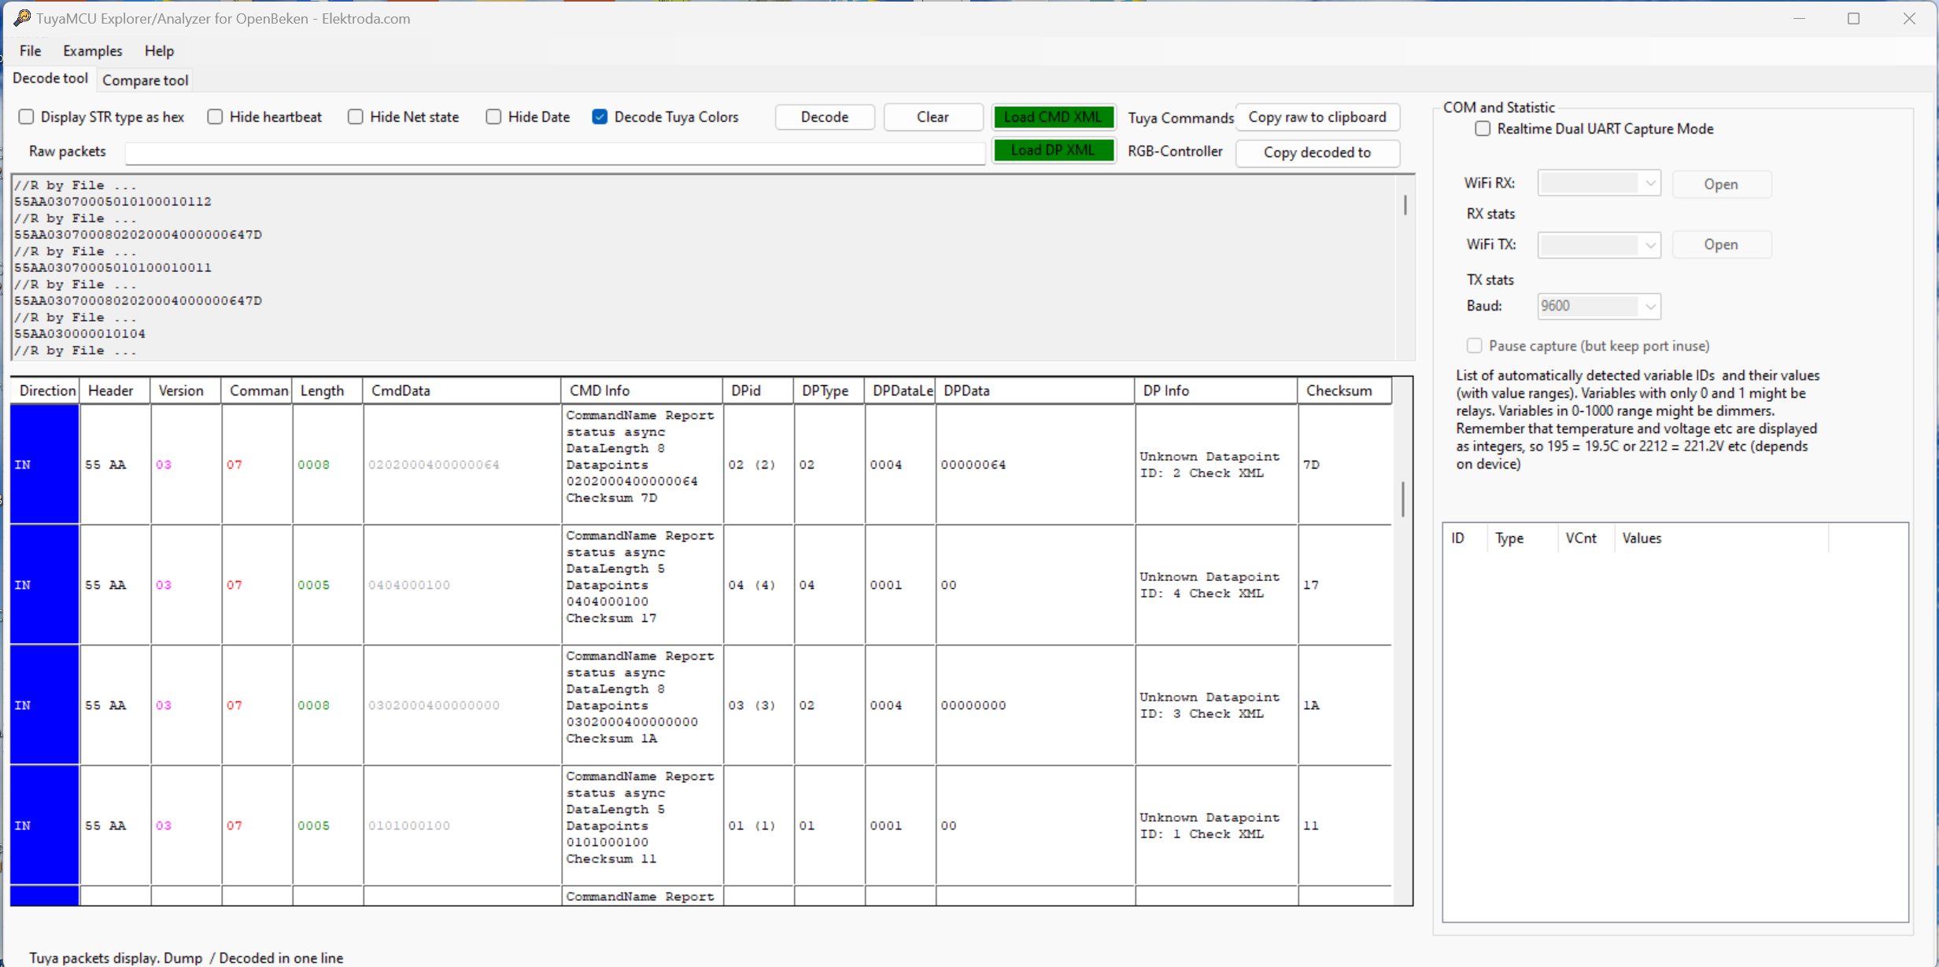Minimize the application window
Image resolution: width=1939 pixels, height=967 pixels.
click(1799, 19)
